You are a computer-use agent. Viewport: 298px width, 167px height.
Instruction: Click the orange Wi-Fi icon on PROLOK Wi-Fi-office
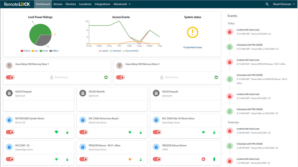coord(130,159)
